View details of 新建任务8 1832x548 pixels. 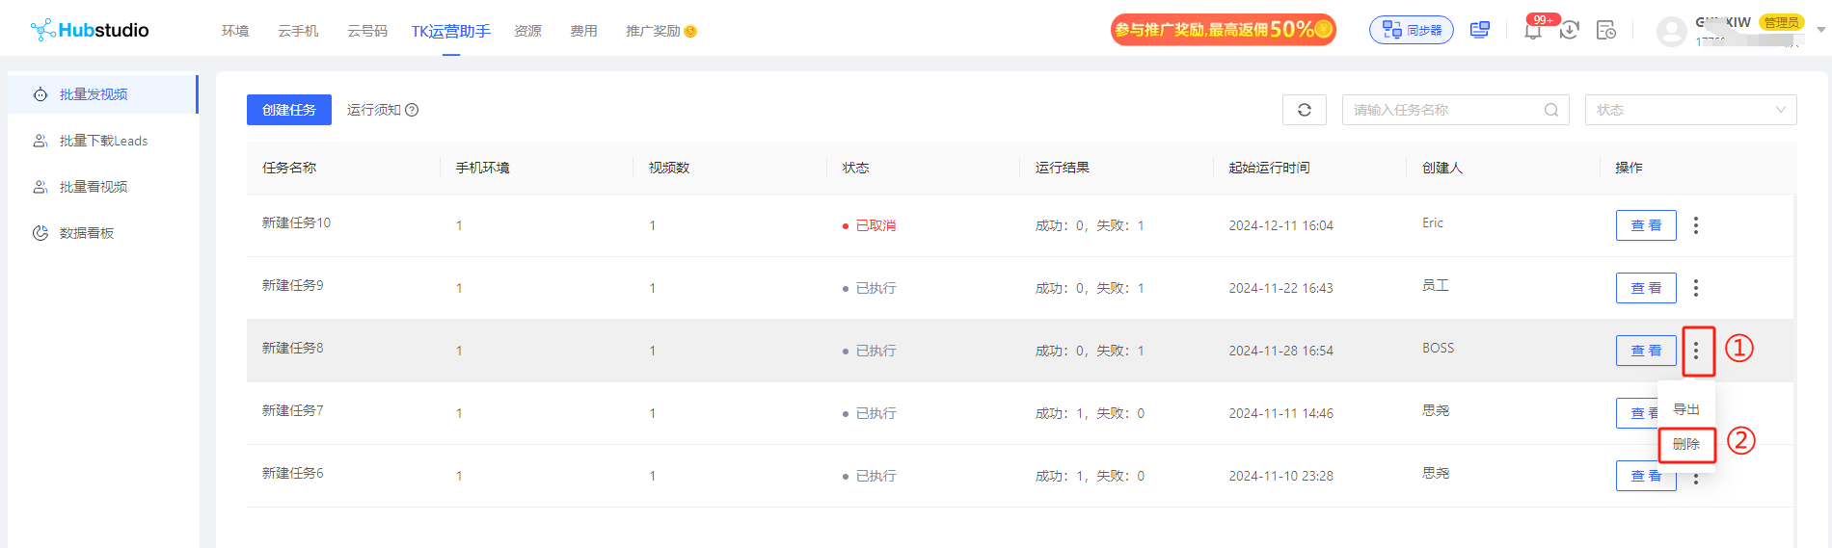coord(1646,351)
